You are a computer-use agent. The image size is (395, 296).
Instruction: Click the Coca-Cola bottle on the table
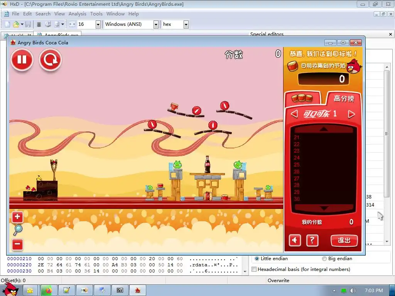click(x=207, y=164)
